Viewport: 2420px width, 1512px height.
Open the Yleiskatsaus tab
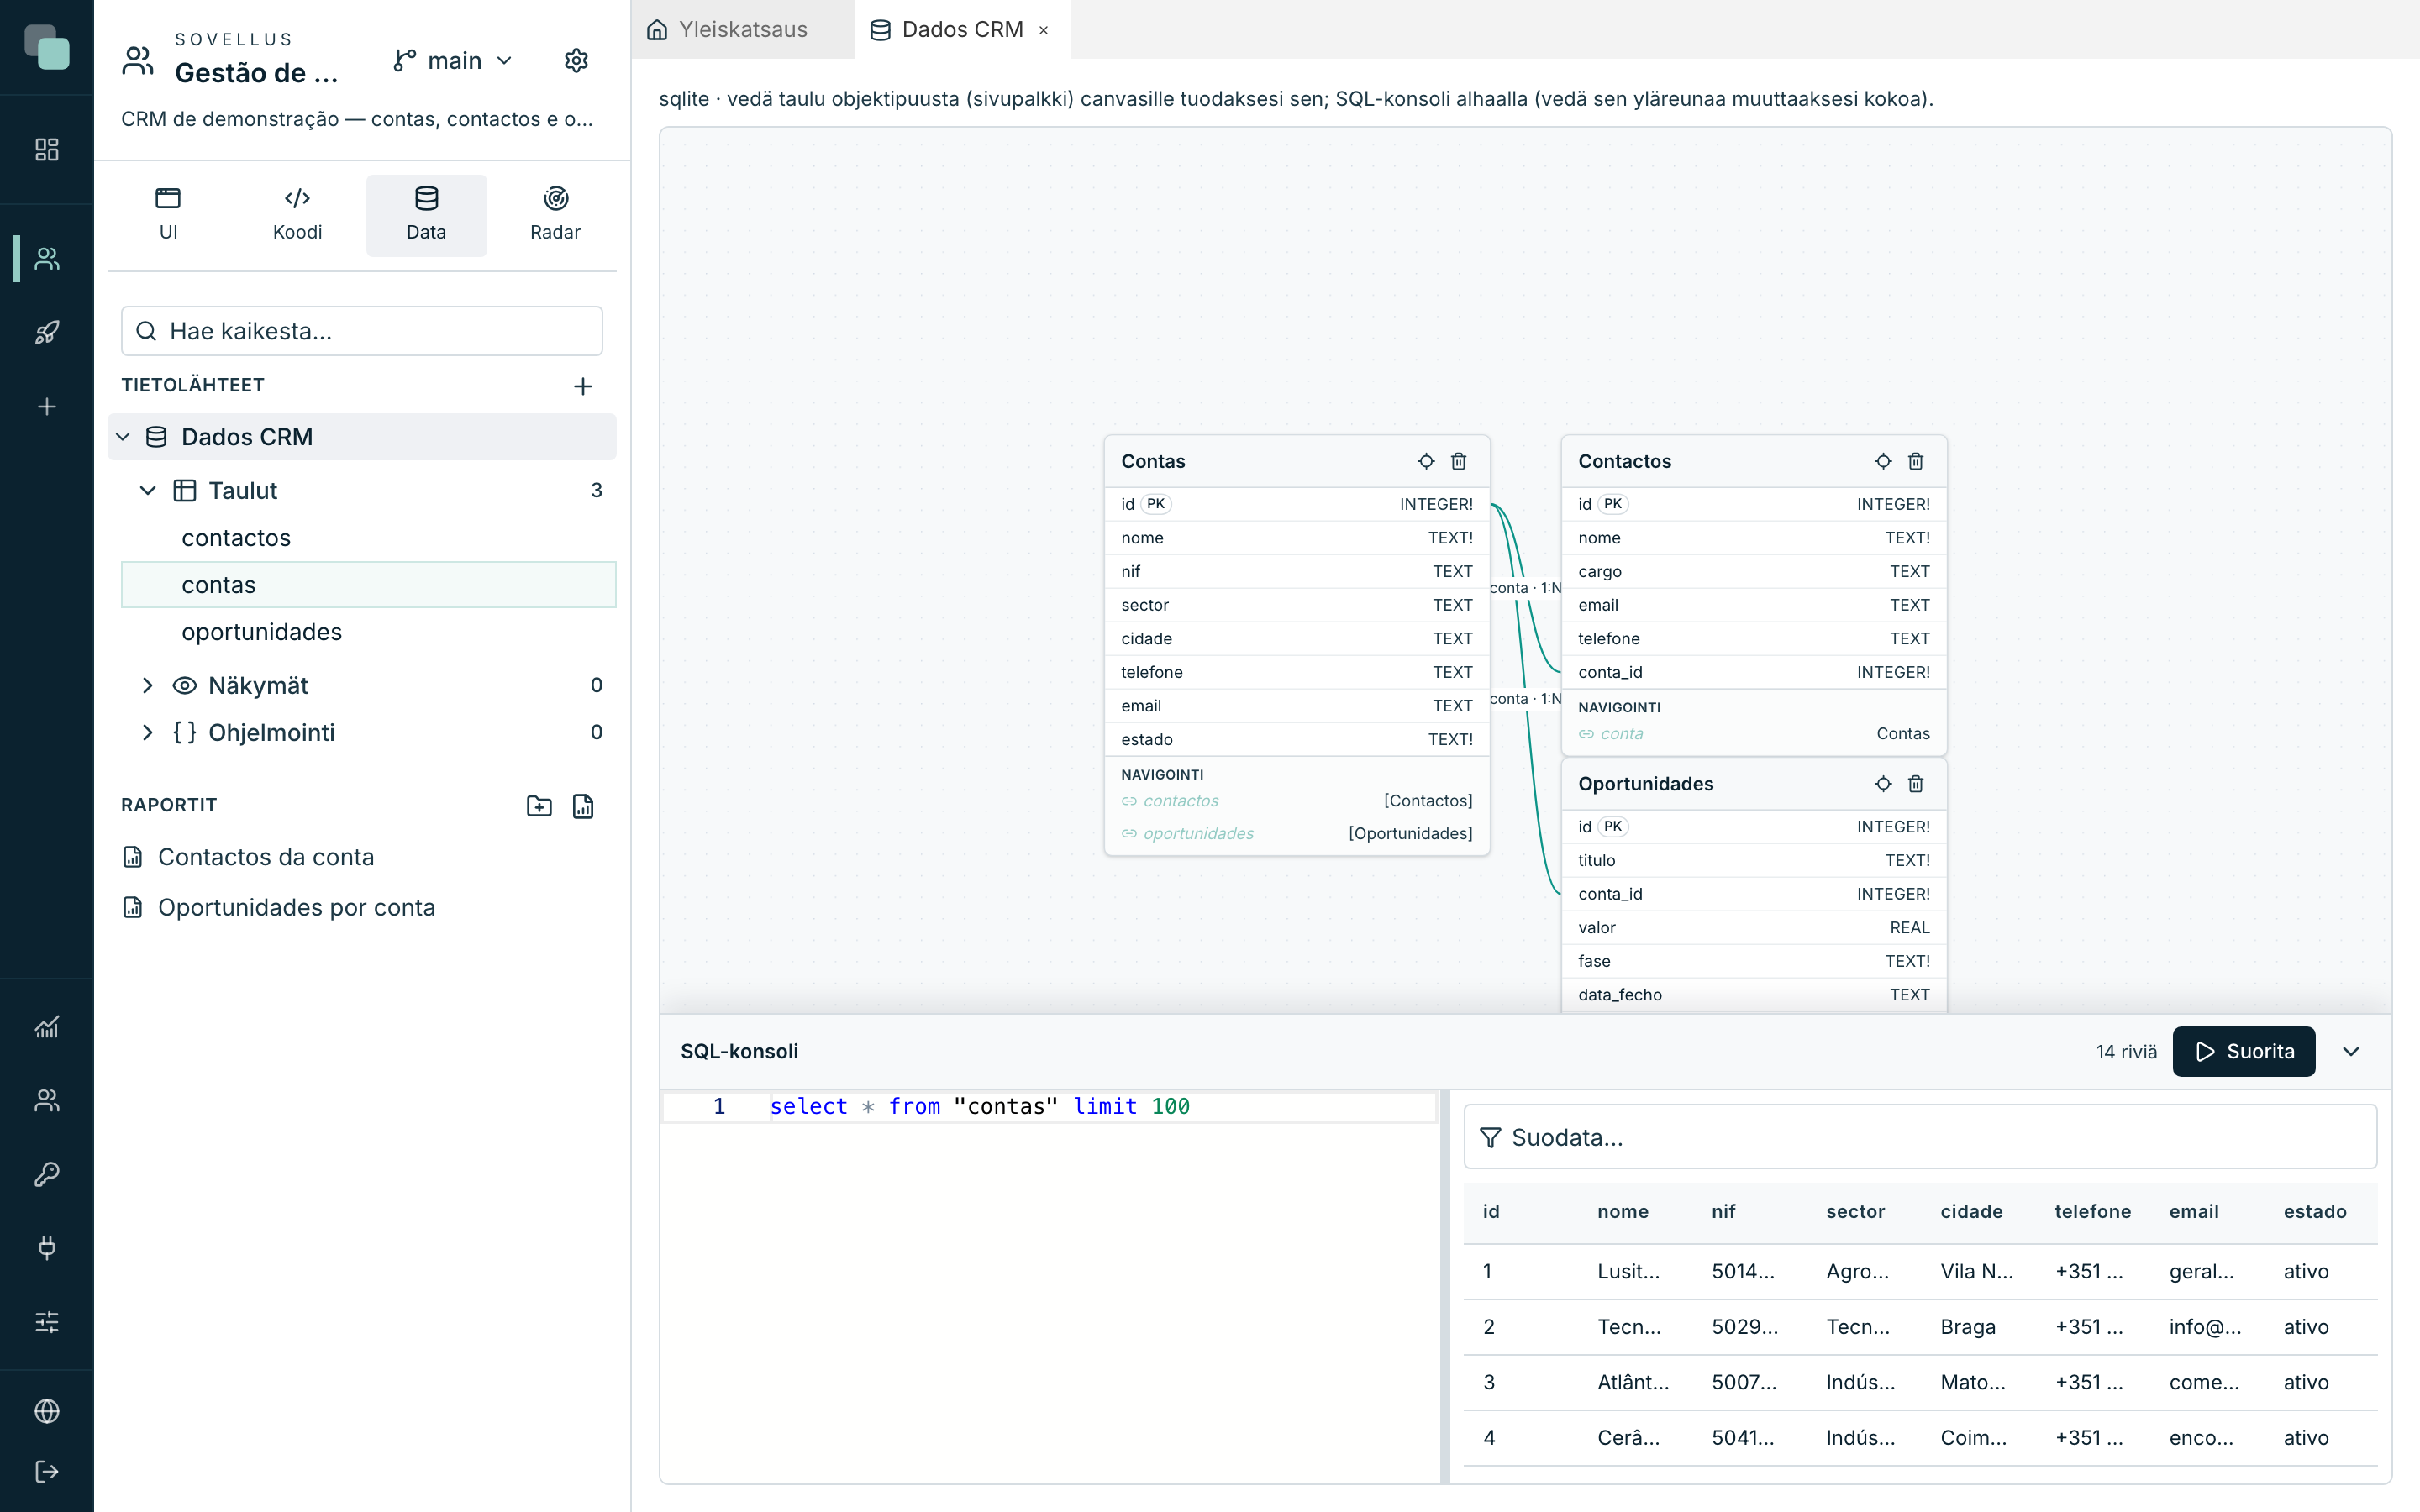tap(743, 30)
